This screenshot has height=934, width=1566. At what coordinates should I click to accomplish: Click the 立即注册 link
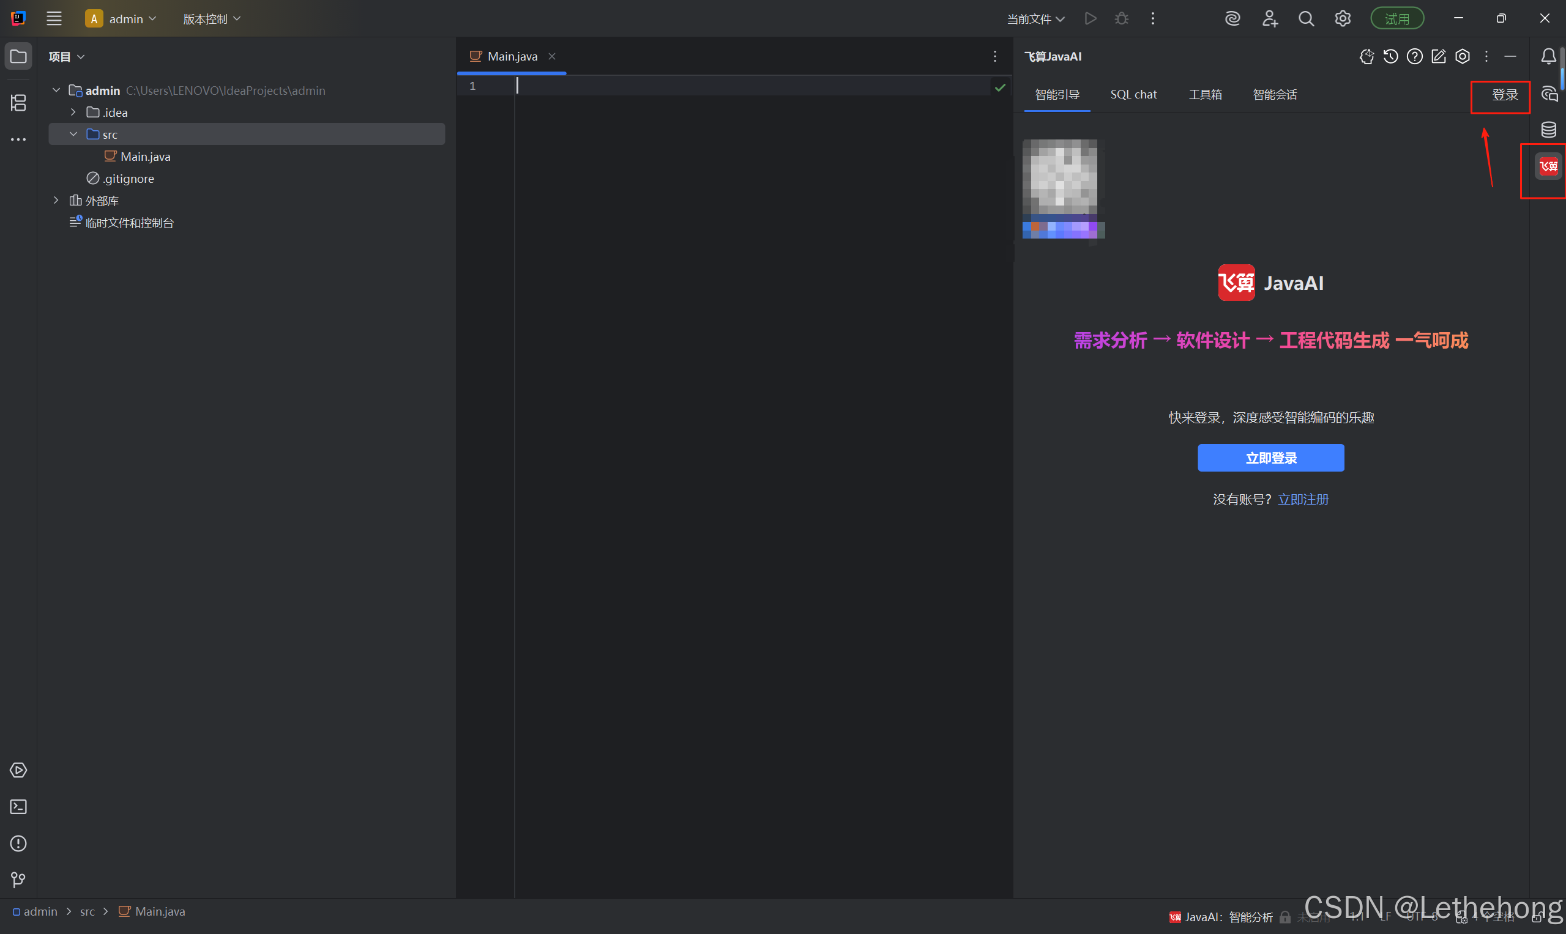1303,499
